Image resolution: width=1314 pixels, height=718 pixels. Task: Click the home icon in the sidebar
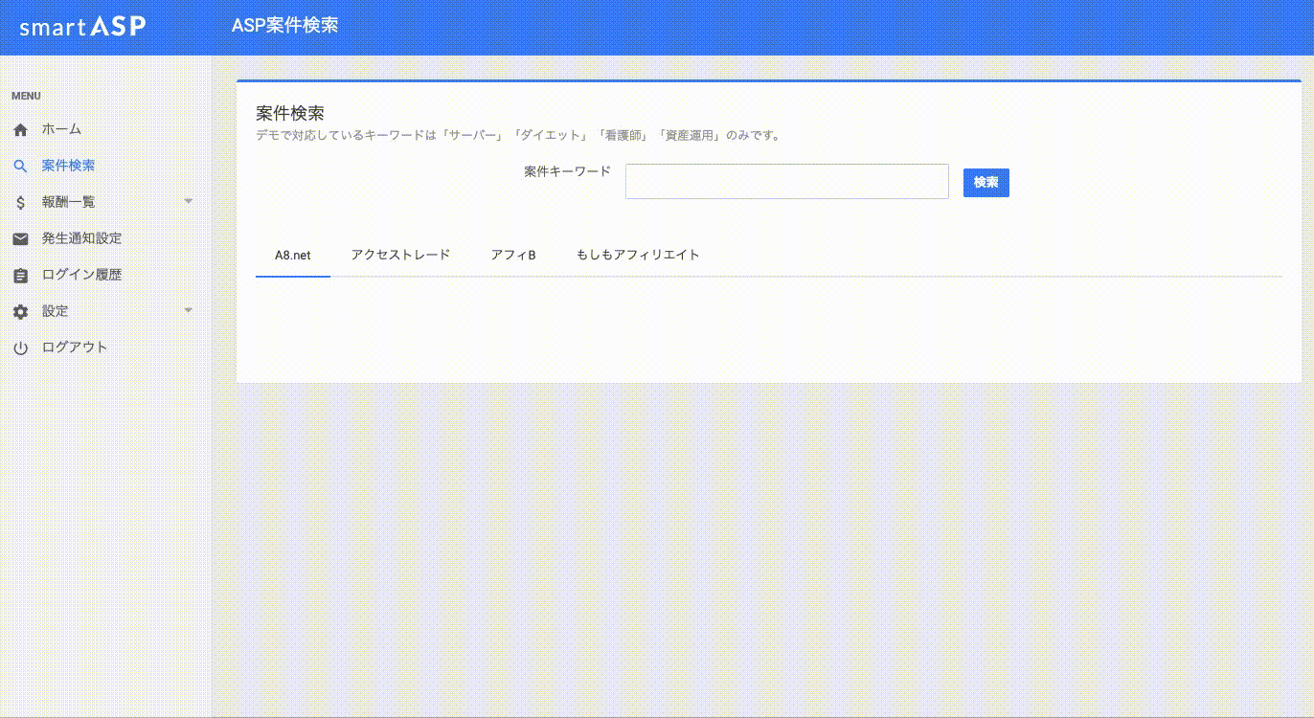20,129
